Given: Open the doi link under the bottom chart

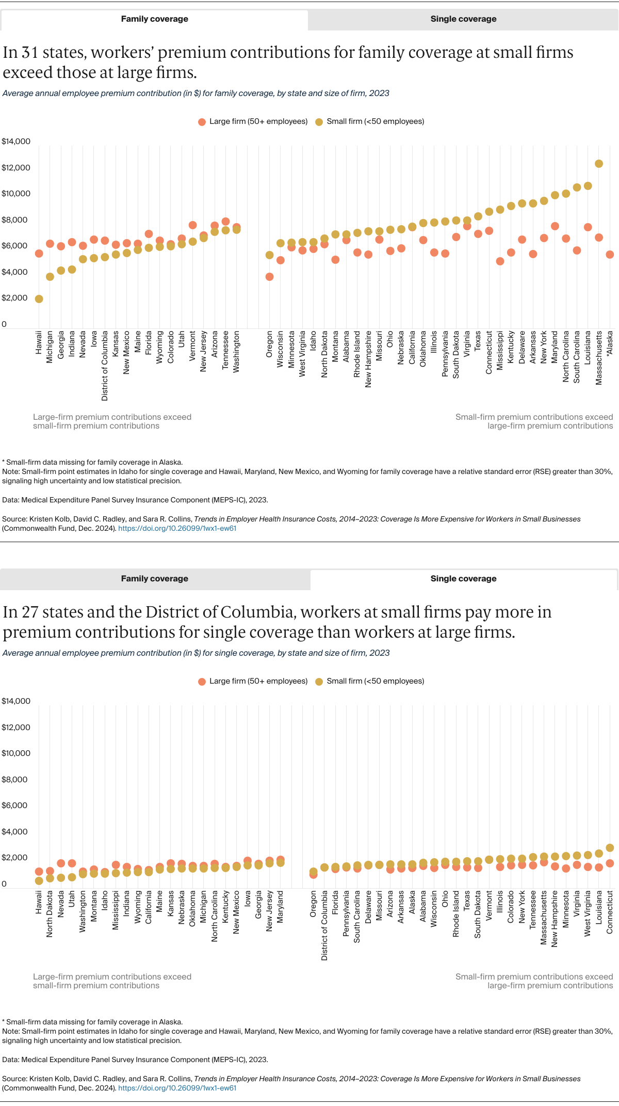Looking at the screenshot, I should tap(177, 1088).
